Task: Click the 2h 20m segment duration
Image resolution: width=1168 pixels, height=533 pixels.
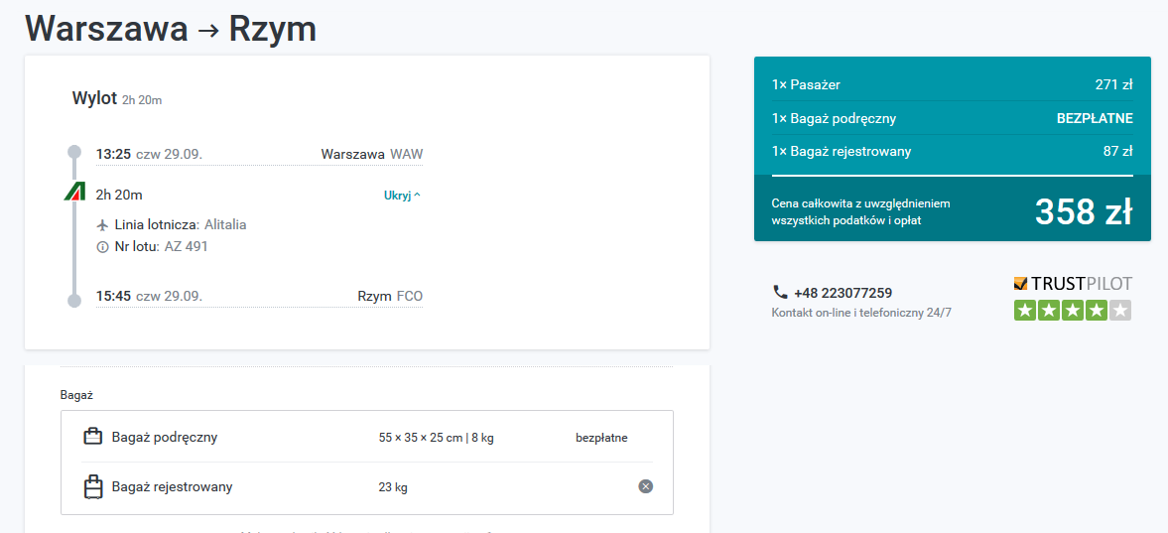Action: click(x=119, y=195)
